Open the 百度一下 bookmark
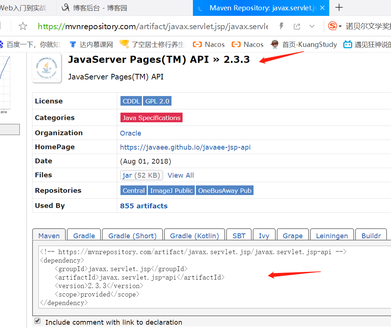The width and height of the screenshot is (391, 328). pos(30,45)
